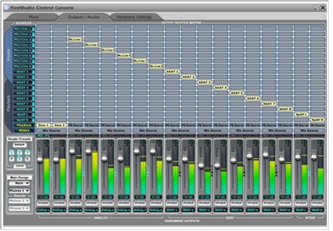Mute the Analog 8 output channel

tap(156, 203)
